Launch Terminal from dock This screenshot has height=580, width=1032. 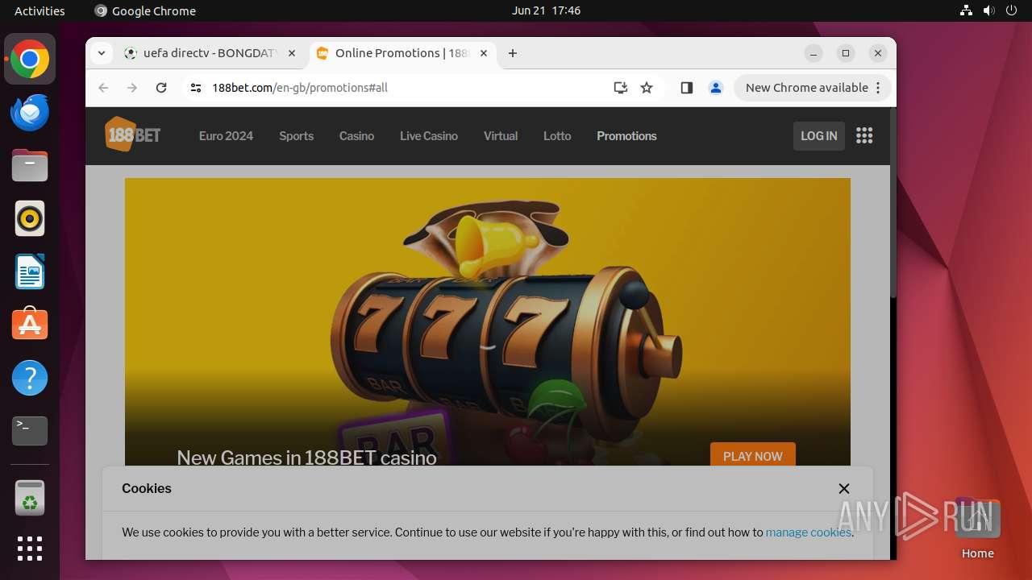[x=30, y=431]
